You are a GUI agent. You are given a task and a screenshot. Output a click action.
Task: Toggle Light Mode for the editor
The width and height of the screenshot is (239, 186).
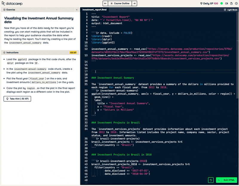pos(230,10)
